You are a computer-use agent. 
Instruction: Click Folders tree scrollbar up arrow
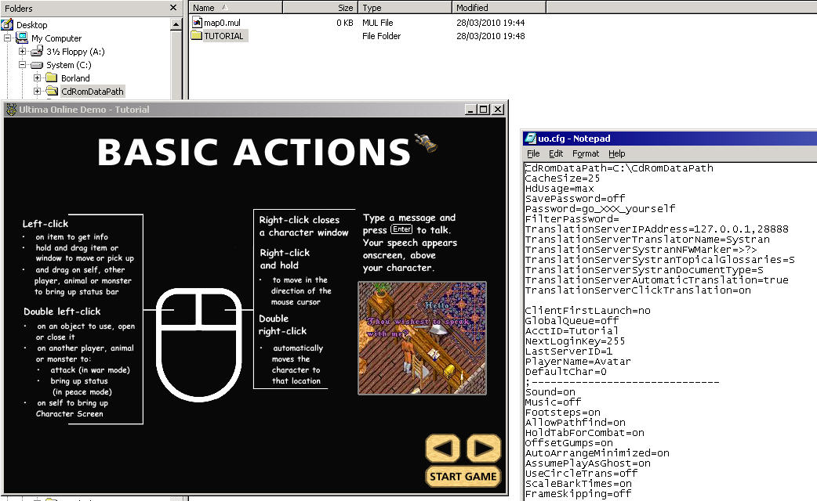coord(176,24)
